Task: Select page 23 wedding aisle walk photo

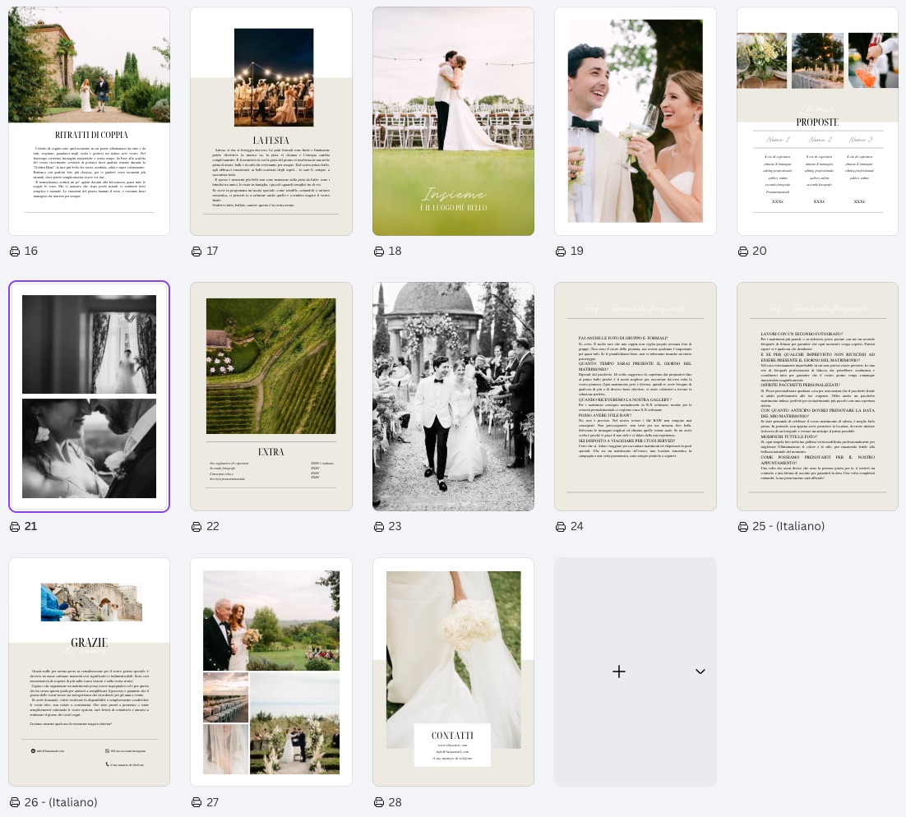Action: (x=453, y=397)
